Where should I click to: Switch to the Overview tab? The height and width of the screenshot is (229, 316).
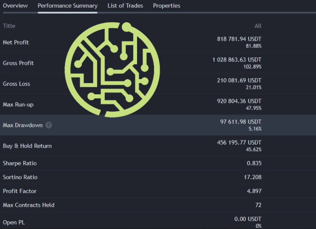tap(15, 6)
